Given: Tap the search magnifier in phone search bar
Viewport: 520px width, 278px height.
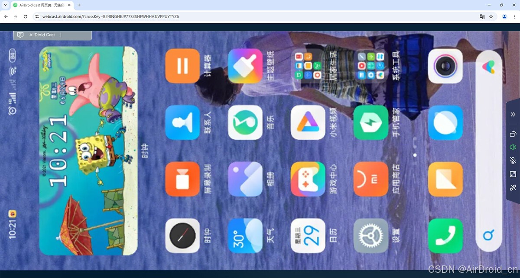Looking at the screenshot, I should [x=488, y=236].
